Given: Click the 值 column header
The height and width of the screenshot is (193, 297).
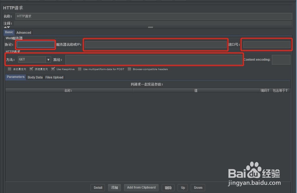Looking at the screenshot, I should [196, 91].
